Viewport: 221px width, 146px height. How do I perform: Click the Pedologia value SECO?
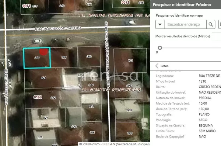[203, 120]
